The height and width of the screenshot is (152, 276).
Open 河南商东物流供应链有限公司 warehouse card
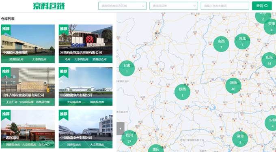coord(86,44)
